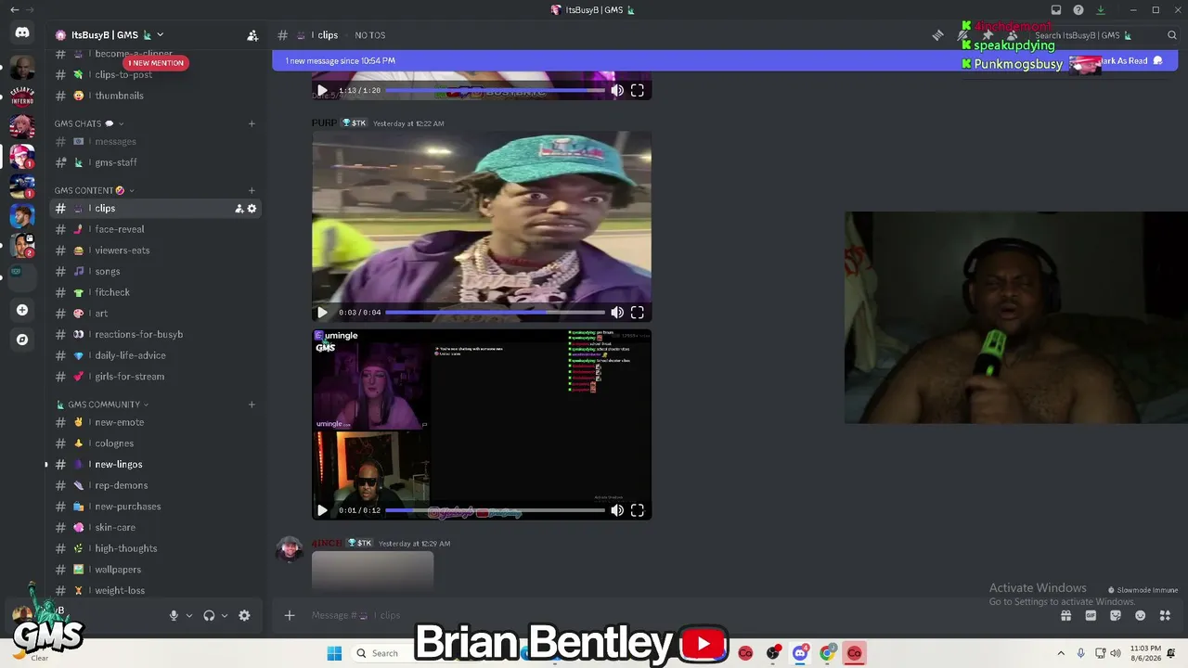
Task: Collapse the GMS CONTENT category
Action: [x=94, y=190]
